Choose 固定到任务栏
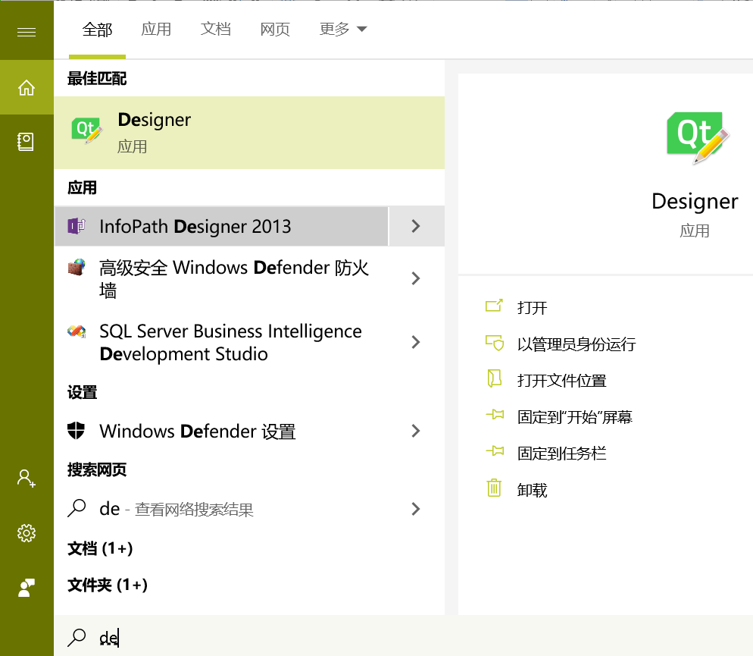The height and width of the screenshot is (656, 753). (561, 454)
